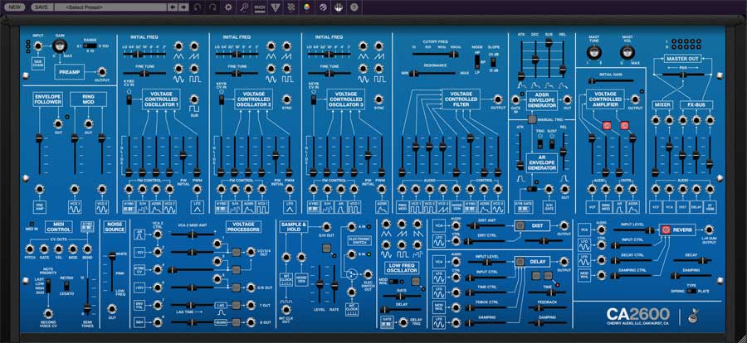Click the Second Voice CV jack
This screenshot has height=343, width=747.
pyautogui.click(x=48, y=313)
